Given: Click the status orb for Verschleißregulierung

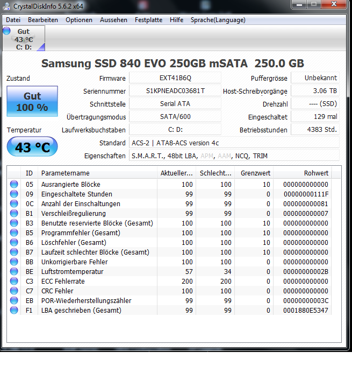Looking at the screenshot, I should coord(14,213).
